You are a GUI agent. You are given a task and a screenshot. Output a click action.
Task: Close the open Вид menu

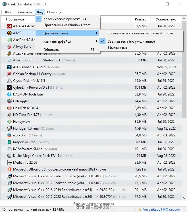coord(40,12)
